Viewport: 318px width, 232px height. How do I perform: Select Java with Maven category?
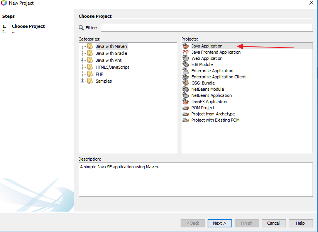(112, 46)
